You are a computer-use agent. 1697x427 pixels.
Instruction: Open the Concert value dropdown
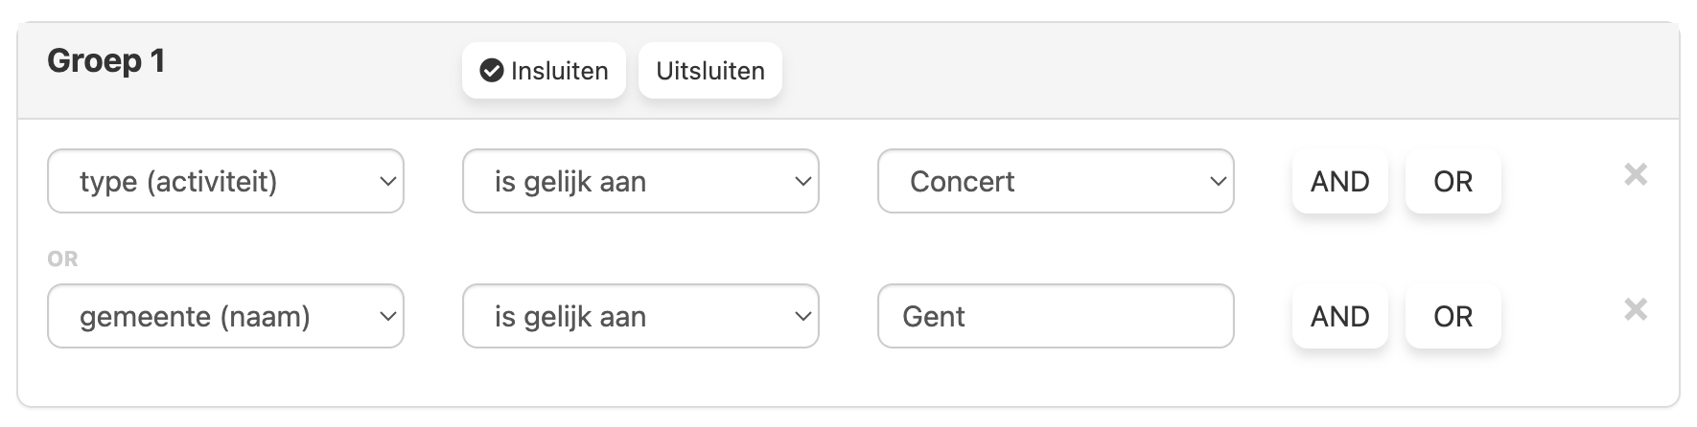pyautogui.click(x=1056, y=181)
